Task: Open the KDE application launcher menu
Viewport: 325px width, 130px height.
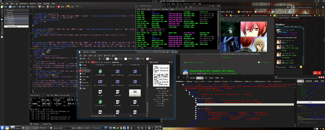Action: (x=2, y=128)
